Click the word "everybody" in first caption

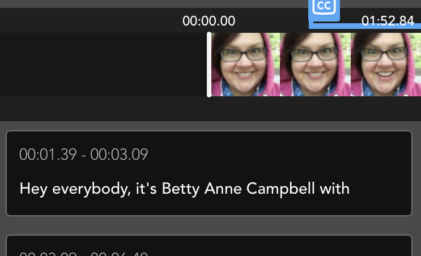click(91, 189)
